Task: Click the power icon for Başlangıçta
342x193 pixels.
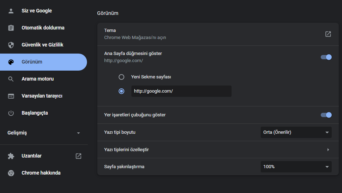Action: (11, 113)
